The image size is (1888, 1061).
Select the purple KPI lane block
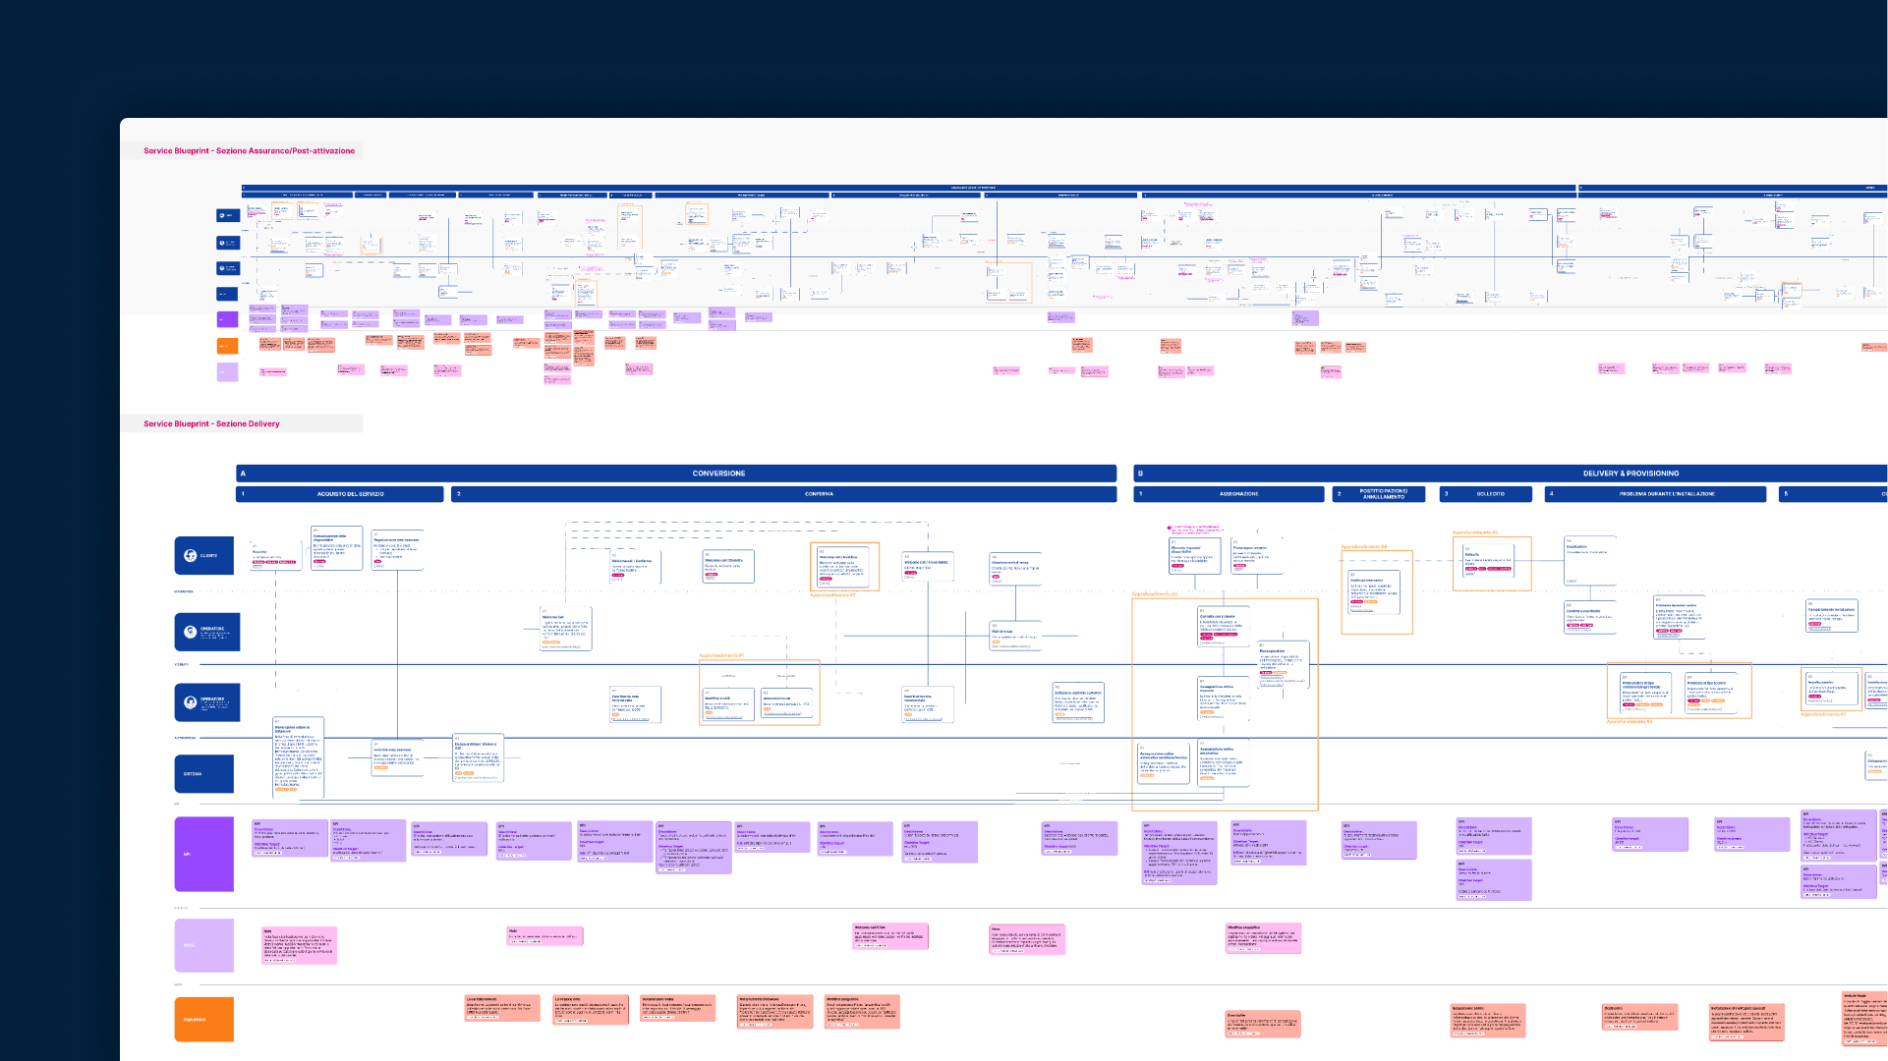pyautogui.click(x=204, y=854)
